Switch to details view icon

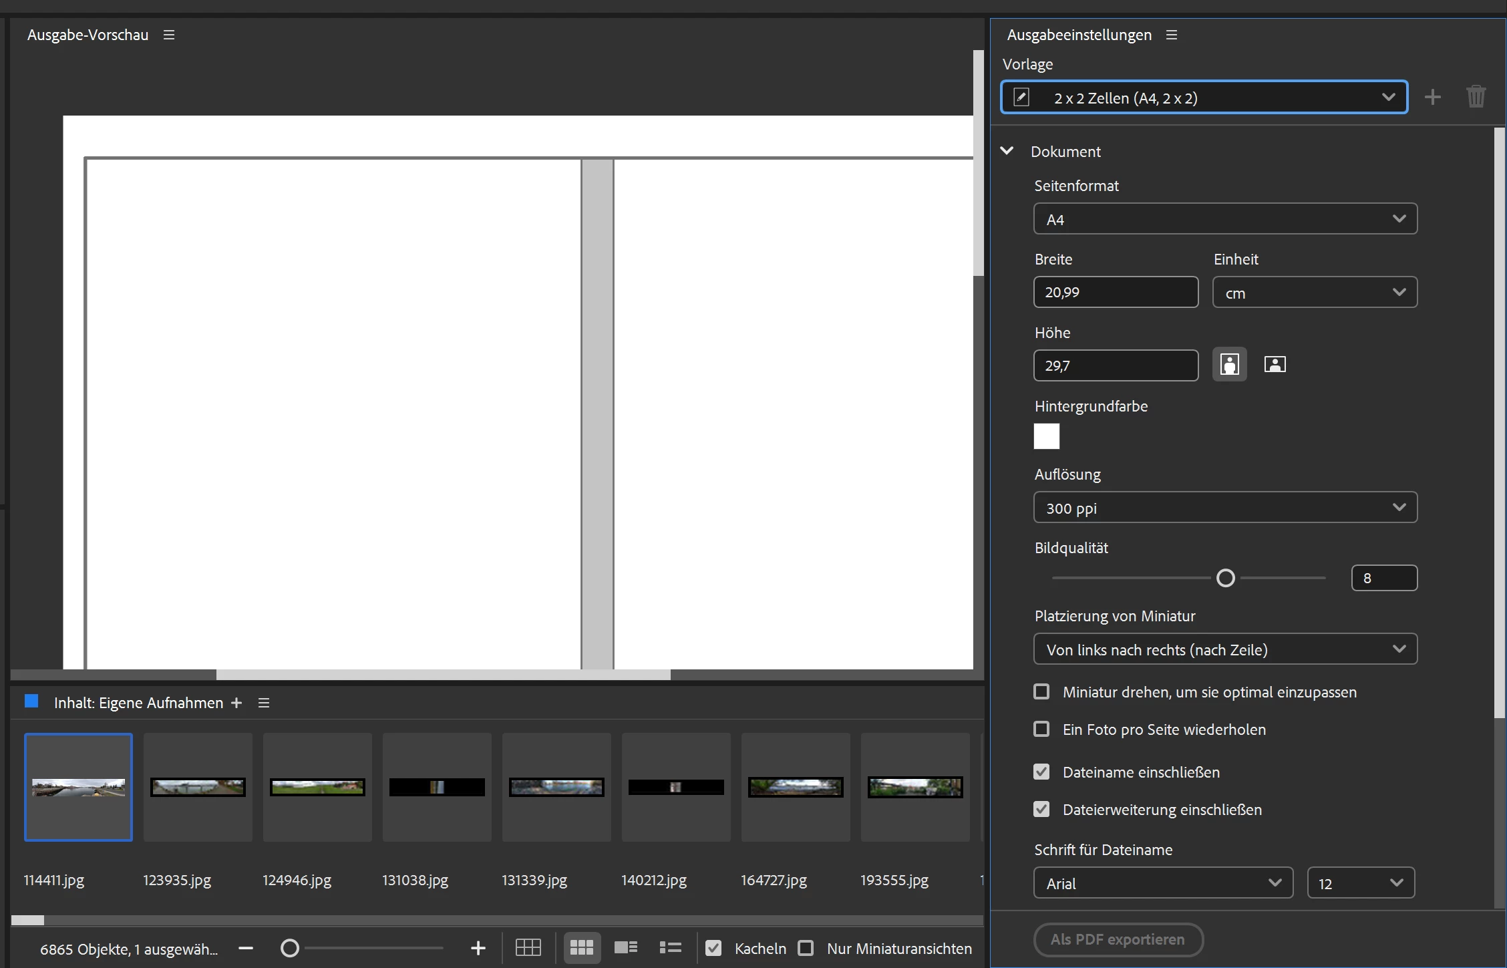[626, 947]
